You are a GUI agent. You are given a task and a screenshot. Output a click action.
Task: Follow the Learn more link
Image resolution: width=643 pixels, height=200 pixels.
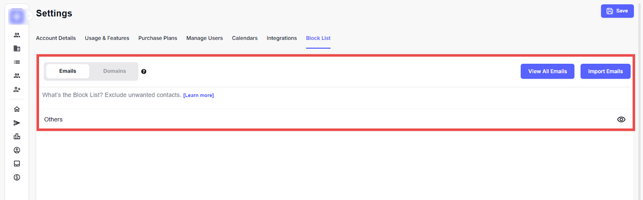point(199,96)
